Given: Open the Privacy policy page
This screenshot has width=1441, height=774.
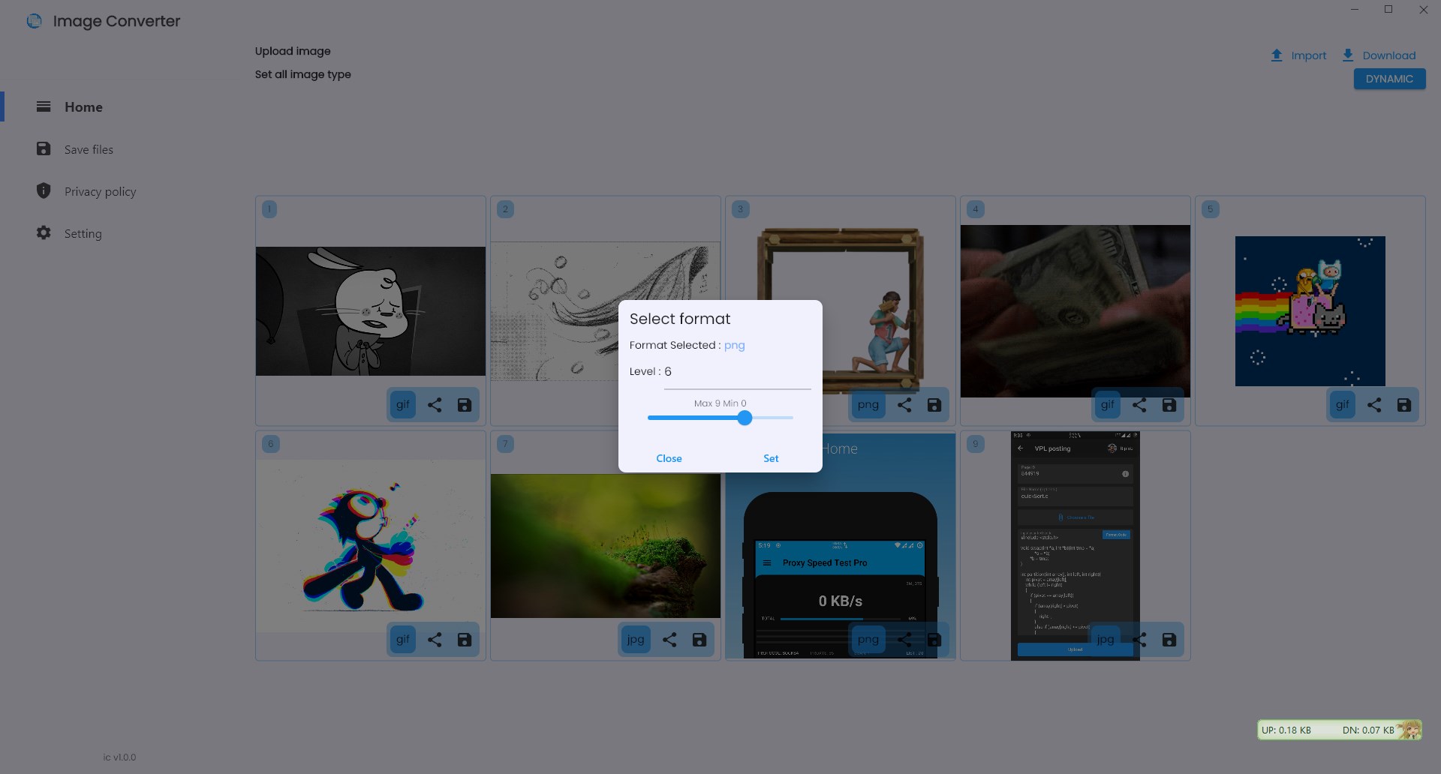Looking at the screenshot, I should tap(101, 191).
